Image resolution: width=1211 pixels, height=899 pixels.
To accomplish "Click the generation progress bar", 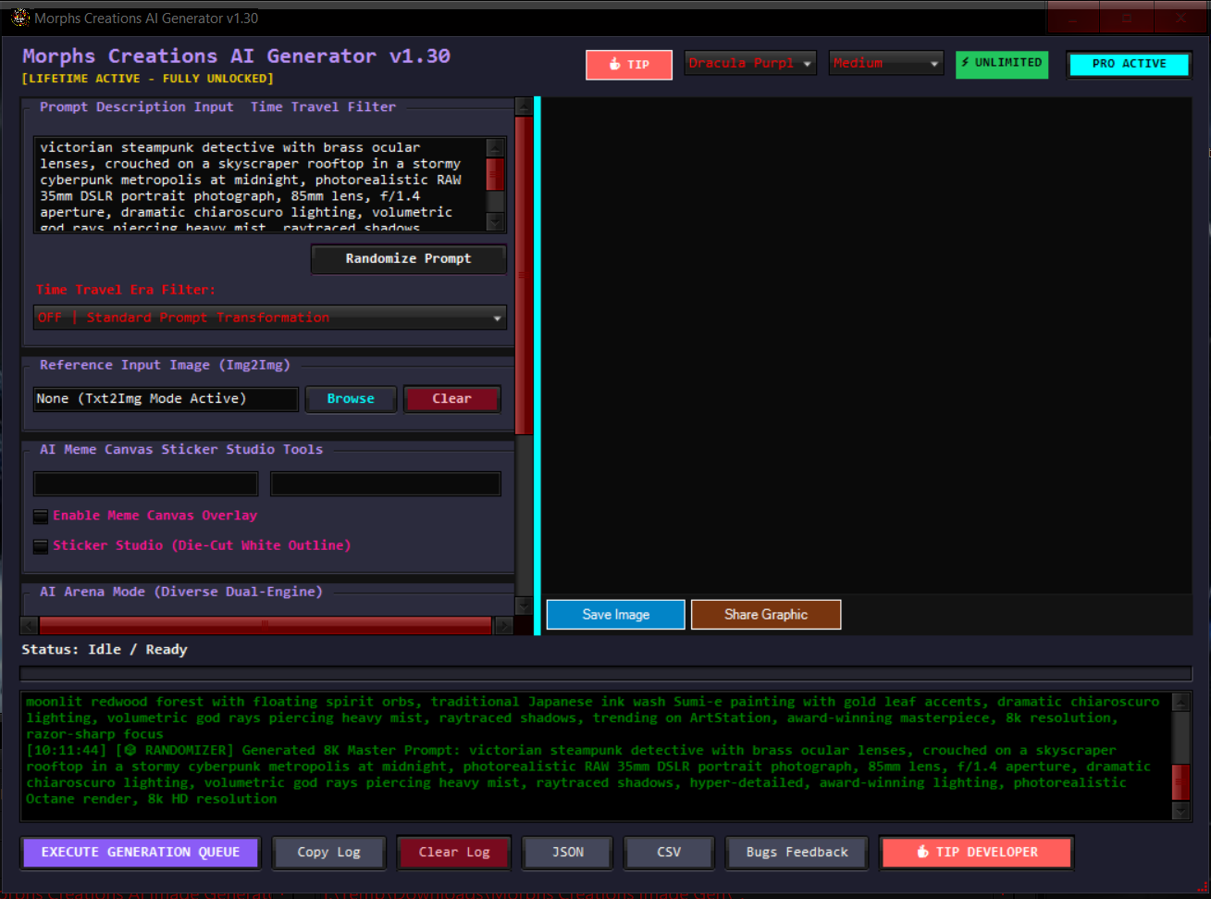I will [606, 674].
